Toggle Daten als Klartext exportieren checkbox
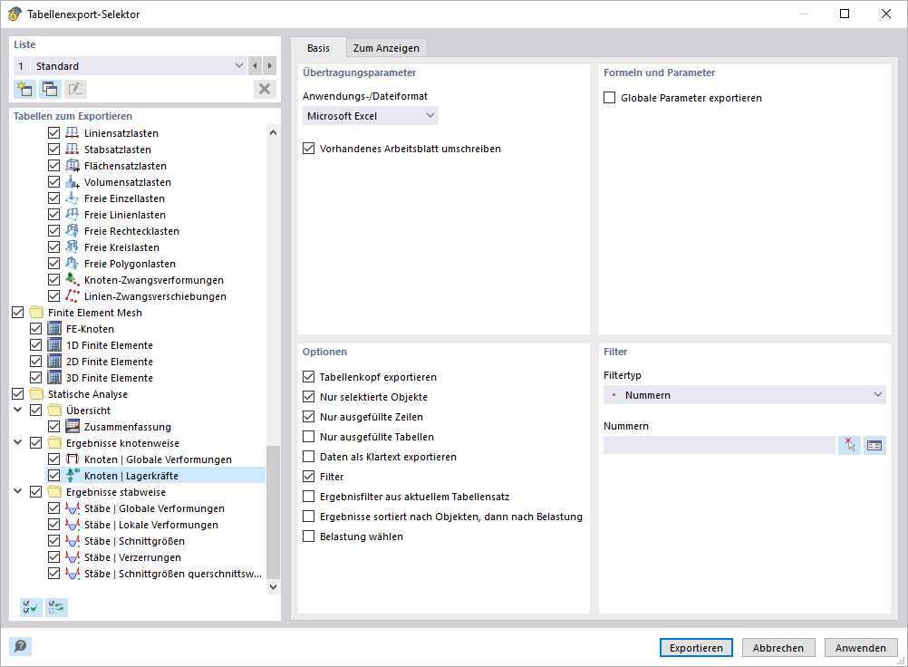 (309, 457)
